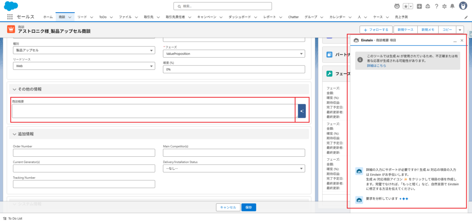Open the App Launcher grid icon

pos(10,17)
